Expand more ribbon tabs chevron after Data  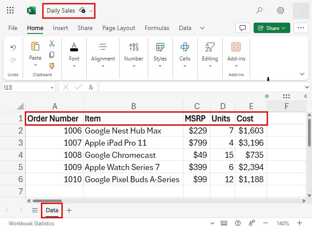point(202,28)
